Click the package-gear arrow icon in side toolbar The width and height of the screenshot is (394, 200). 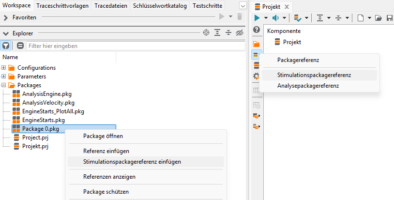257,116
